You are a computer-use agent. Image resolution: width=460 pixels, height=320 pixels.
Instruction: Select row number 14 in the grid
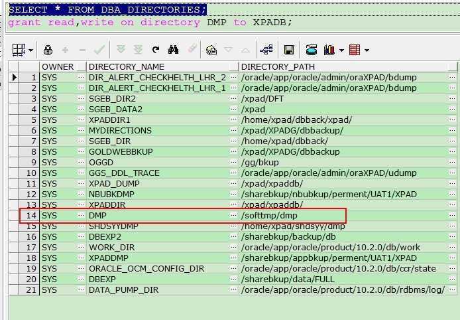pos(29,216)
